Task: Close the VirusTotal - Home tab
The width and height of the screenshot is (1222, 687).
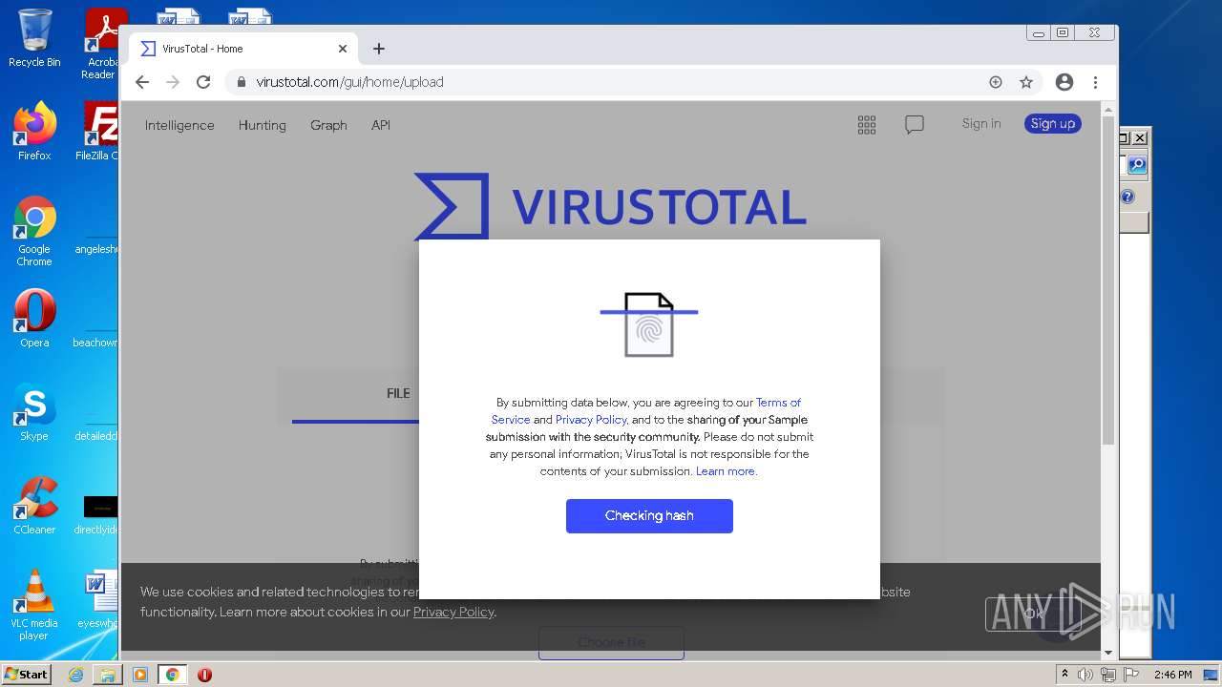Action: (343, 49)
